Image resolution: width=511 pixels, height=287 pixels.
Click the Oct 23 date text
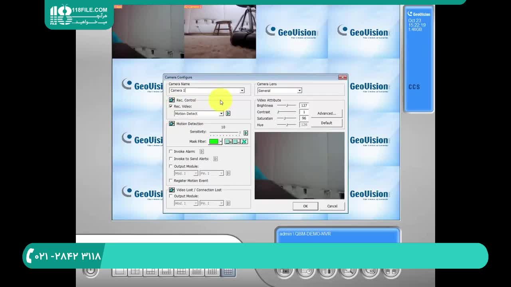point(414,21)
